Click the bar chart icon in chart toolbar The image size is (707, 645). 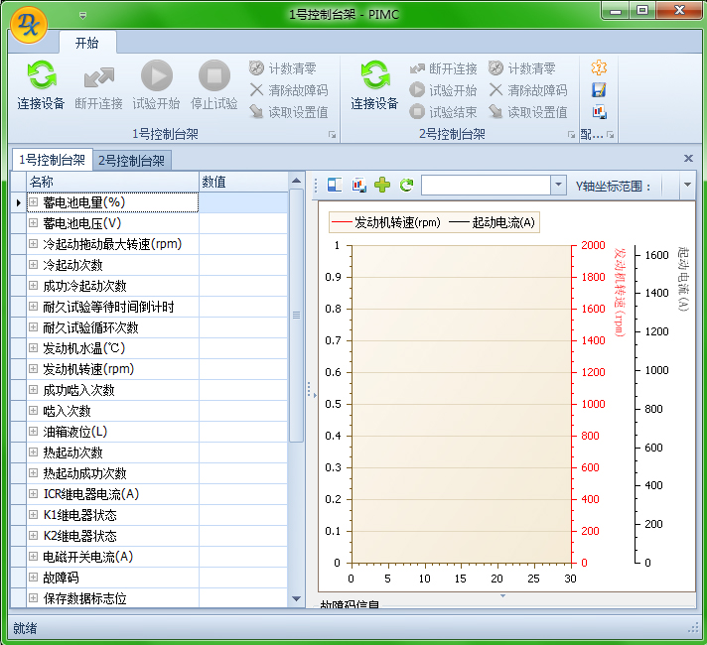coord(358,186)
